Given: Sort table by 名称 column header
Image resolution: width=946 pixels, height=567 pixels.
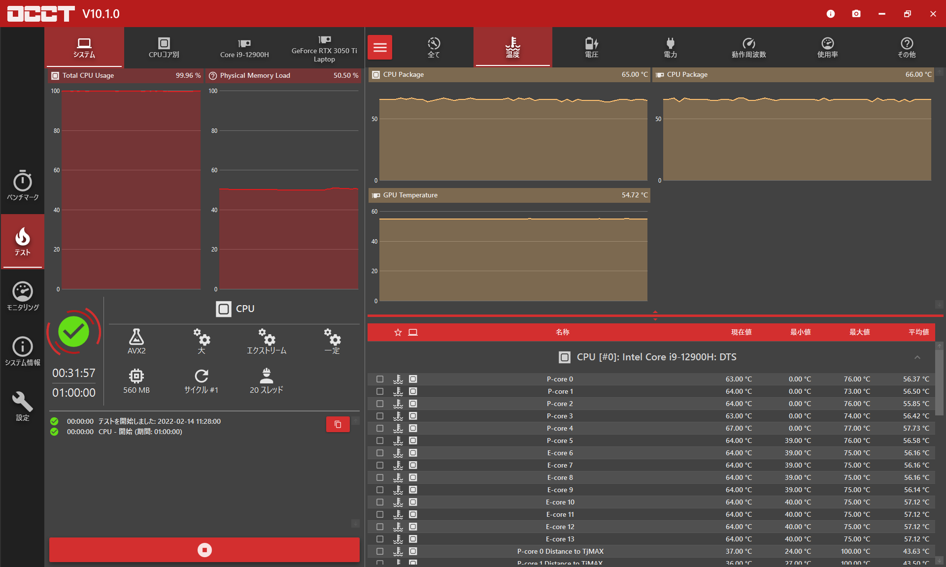Looking at the screenshot, I should [563, 332].
